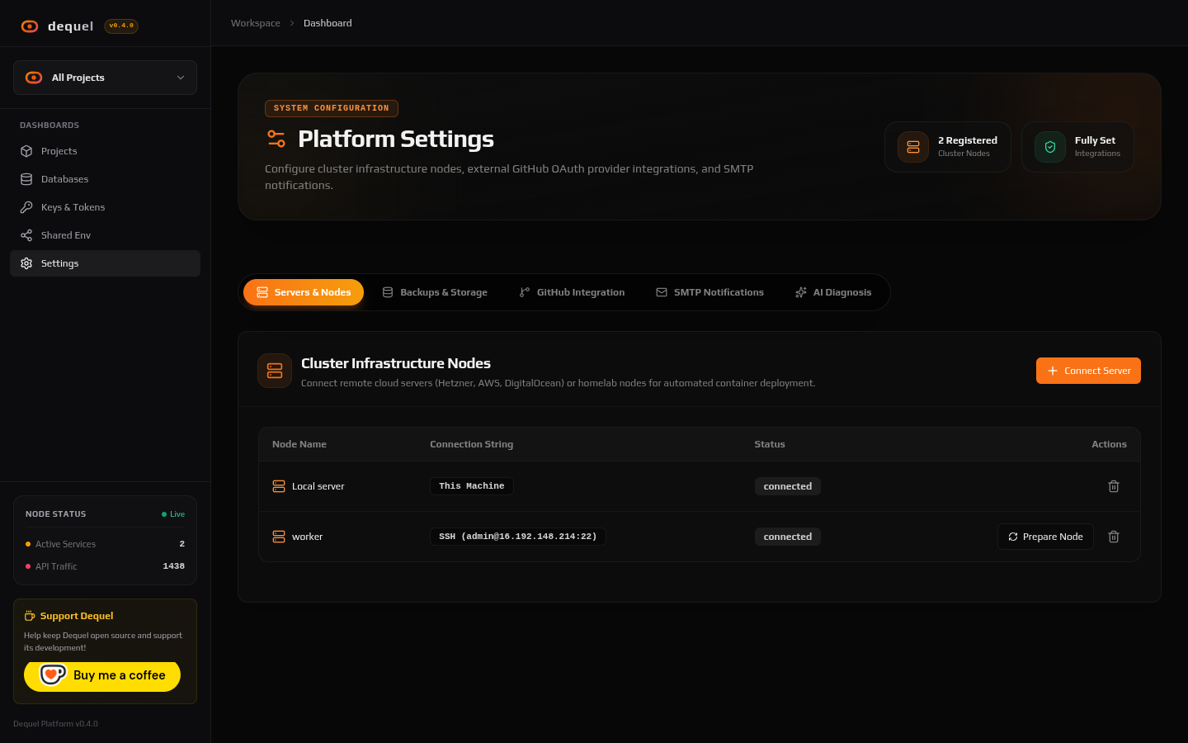Image resolution: width=1188 pixels, height=743 pixels.
Task: Open the Backups & Storage tab
Action: [435, 292]
